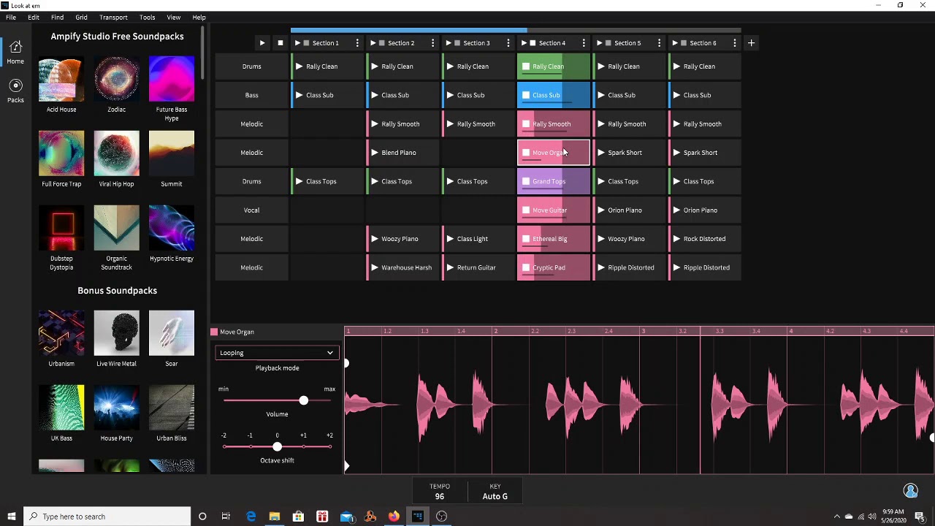Open Section 1 options menu
Image resolution: width=935 pixels, height=526 pixels.
click(x=357, y=43)
